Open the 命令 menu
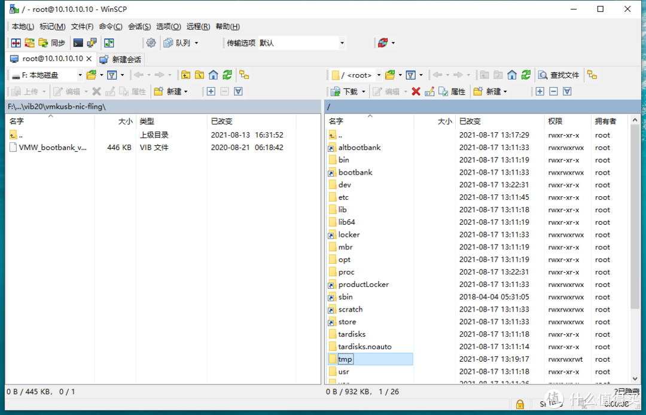Viewport: 646px width, 415px height. tap(111, 27)
